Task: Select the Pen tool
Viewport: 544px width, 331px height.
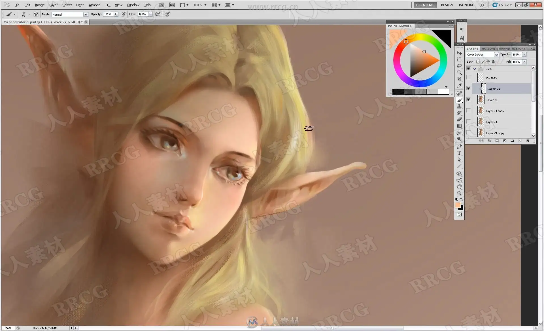Action: coord(459,147)
